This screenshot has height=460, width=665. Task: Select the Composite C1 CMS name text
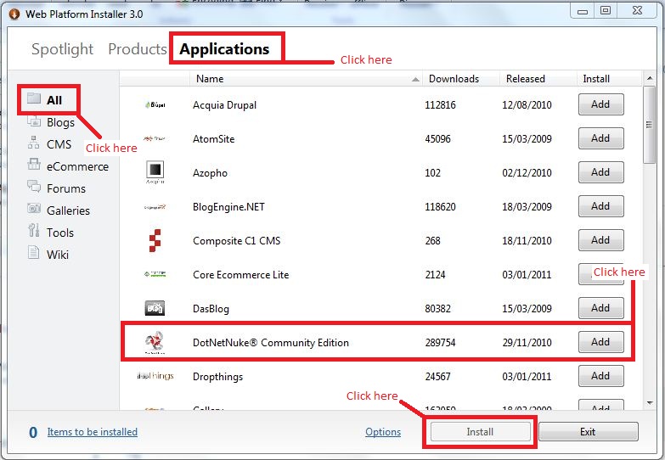[237, 241]
